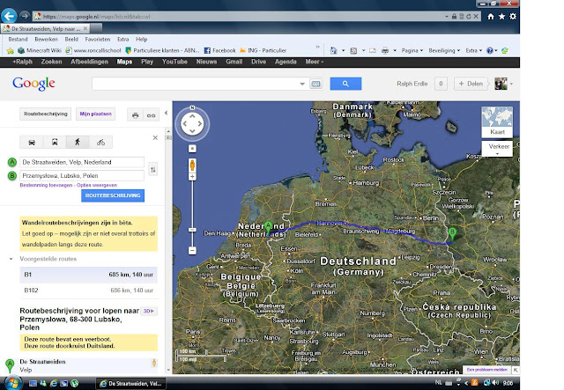This screenshot has width=564, height=390.
Task: Open the Verkeer layers dropdown
Action: coord(497,149)
